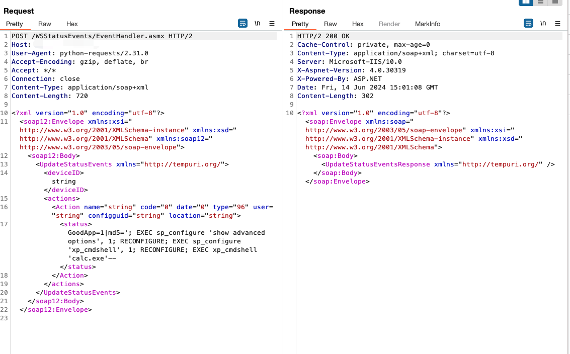Click the User-Agent python-requests header line
570x354 pixels.
pos(80,53)
